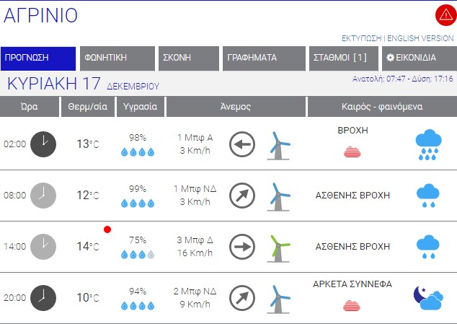Click the green wind turbine icon at 14:00
Image resolution: width=457 pixels, height=324 pixels.
(x=278, y=246)
